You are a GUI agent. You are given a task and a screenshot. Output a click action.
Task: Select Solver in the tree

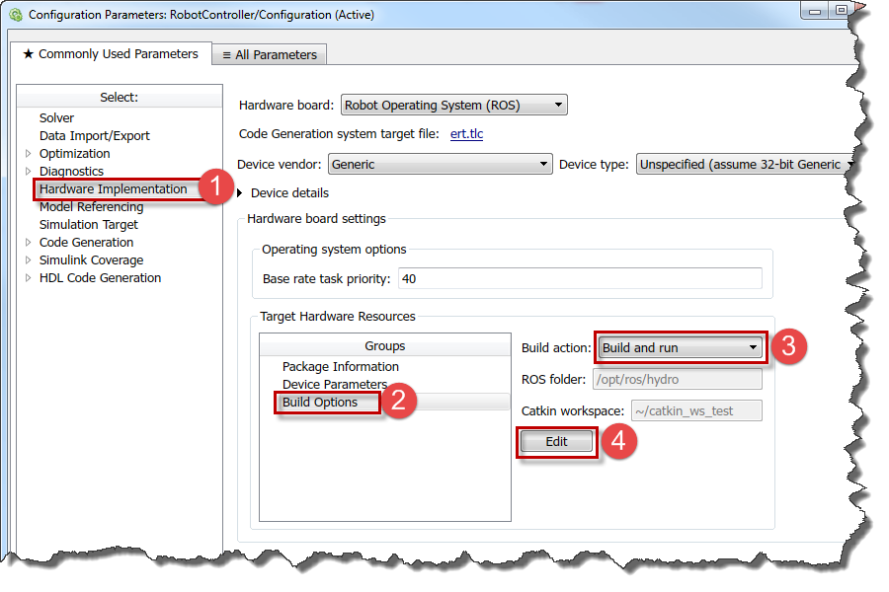pos(56,117)
